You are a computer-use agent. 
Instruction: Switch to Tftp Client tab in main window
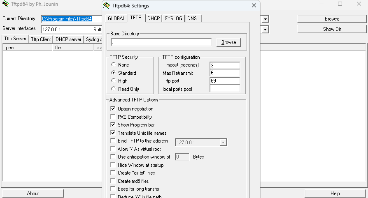pos(41,39)
